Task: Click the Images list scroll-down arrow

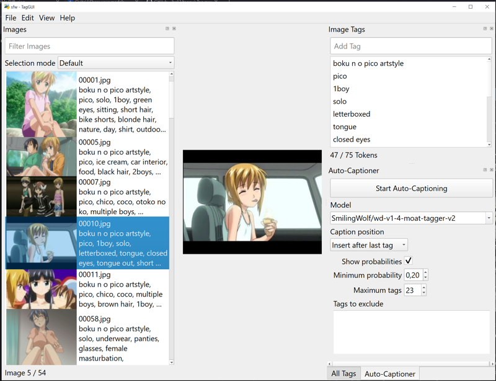Action: (172, 362)
